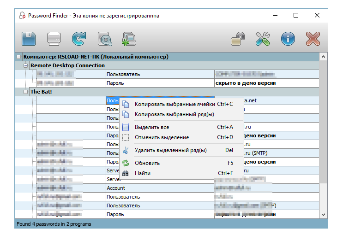Choose Найти from context menu
This screenshot has width=337, height=235.
pyautogui.click(x=181, y=173)
